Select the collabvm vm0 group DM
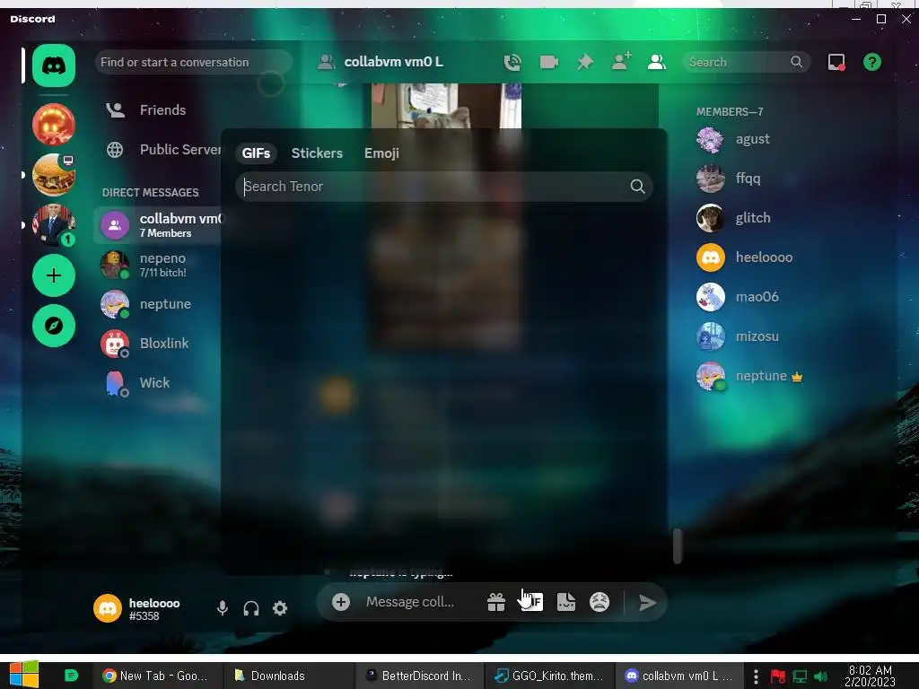Image resolution: width=919 pixels, height=689 pixels. (x=158, y=225)
